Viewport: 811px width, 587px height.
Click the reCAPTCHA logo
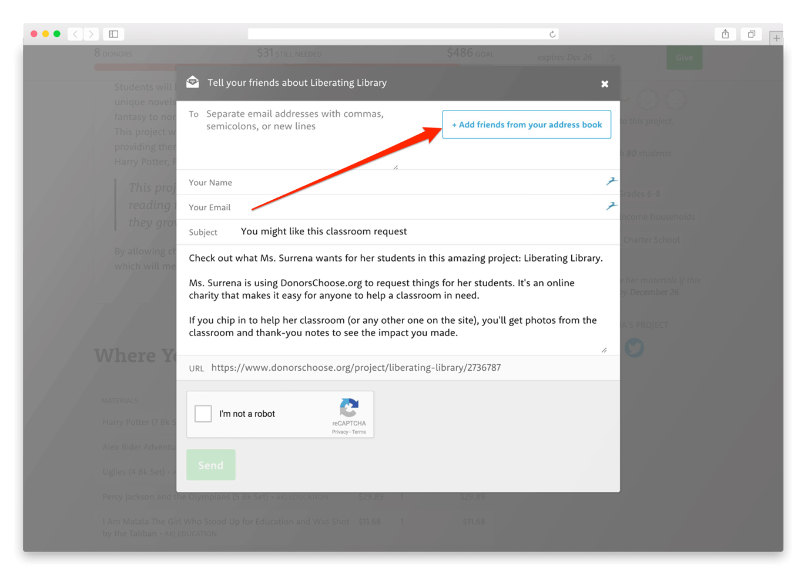tap(349, 408)
